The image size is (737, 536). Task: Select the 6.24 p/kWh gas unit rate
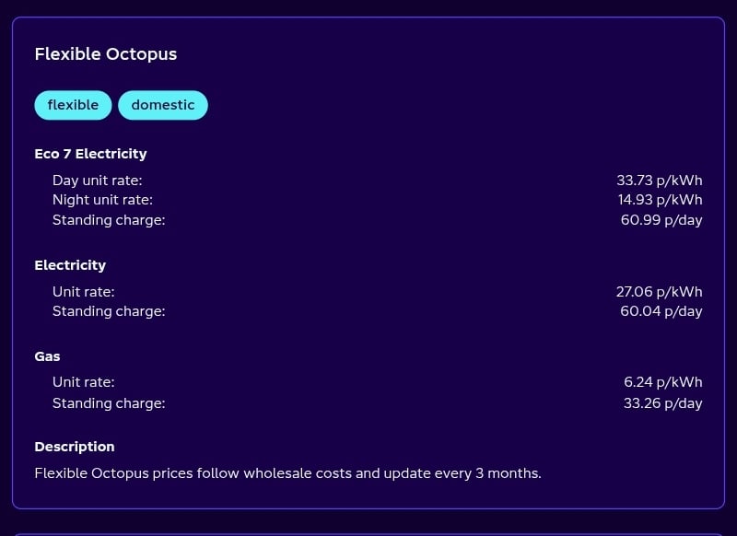662,382
